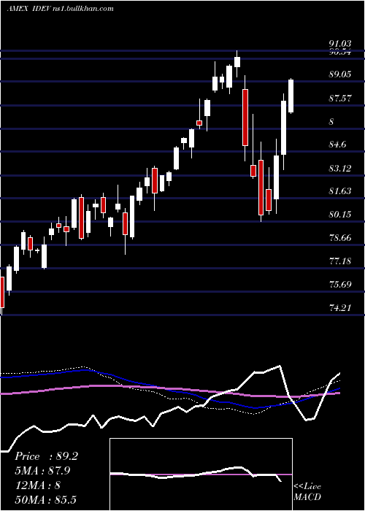Screen dimensions: 365x511
Task: Click the 74.21 price axis label
Action: point(339,307)
